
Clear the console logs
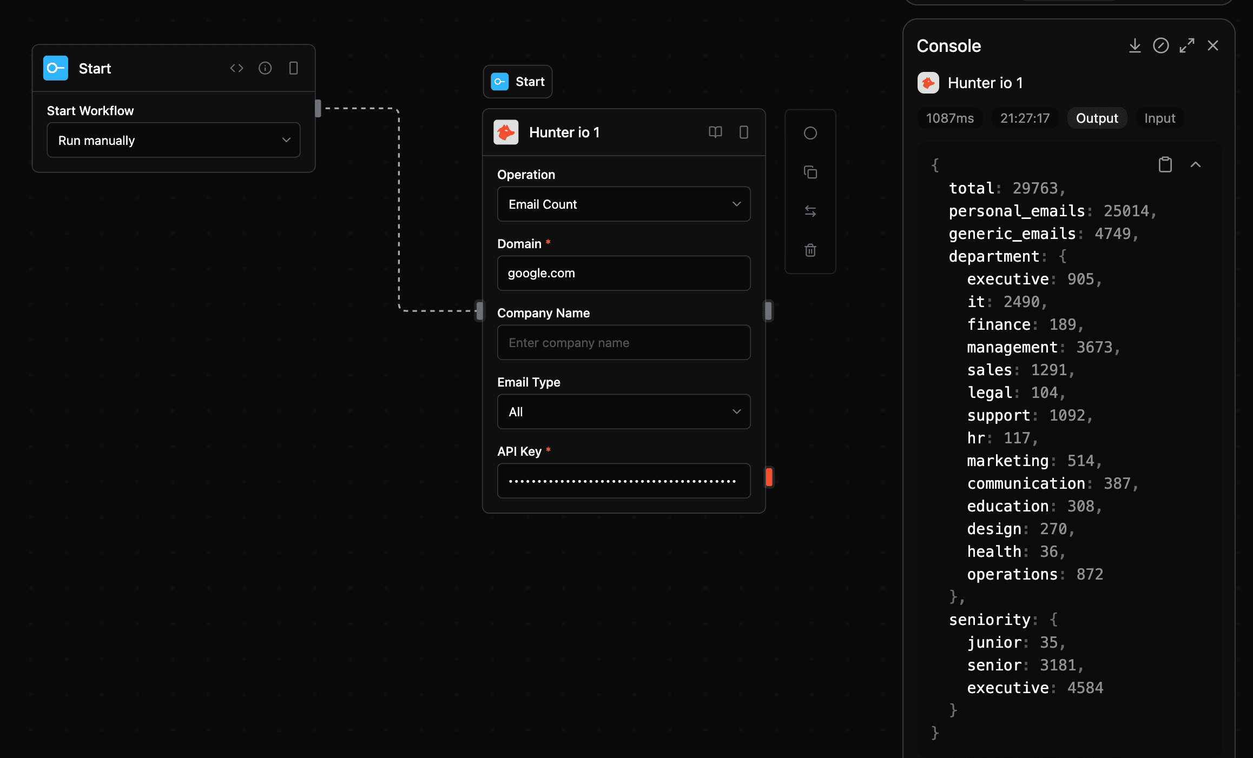[1160, 45]
